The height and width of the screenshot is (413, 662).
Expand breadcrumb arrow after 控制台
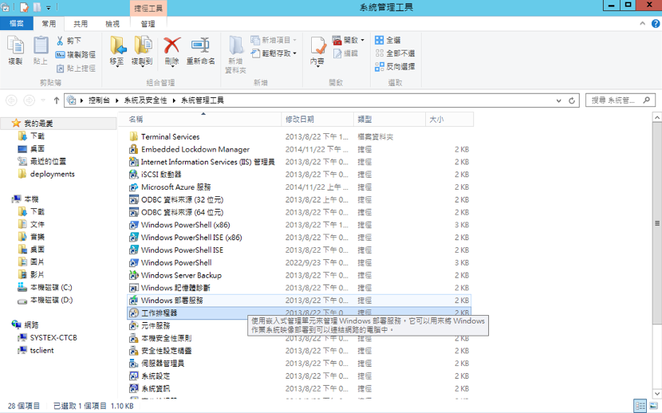(117, 100)
